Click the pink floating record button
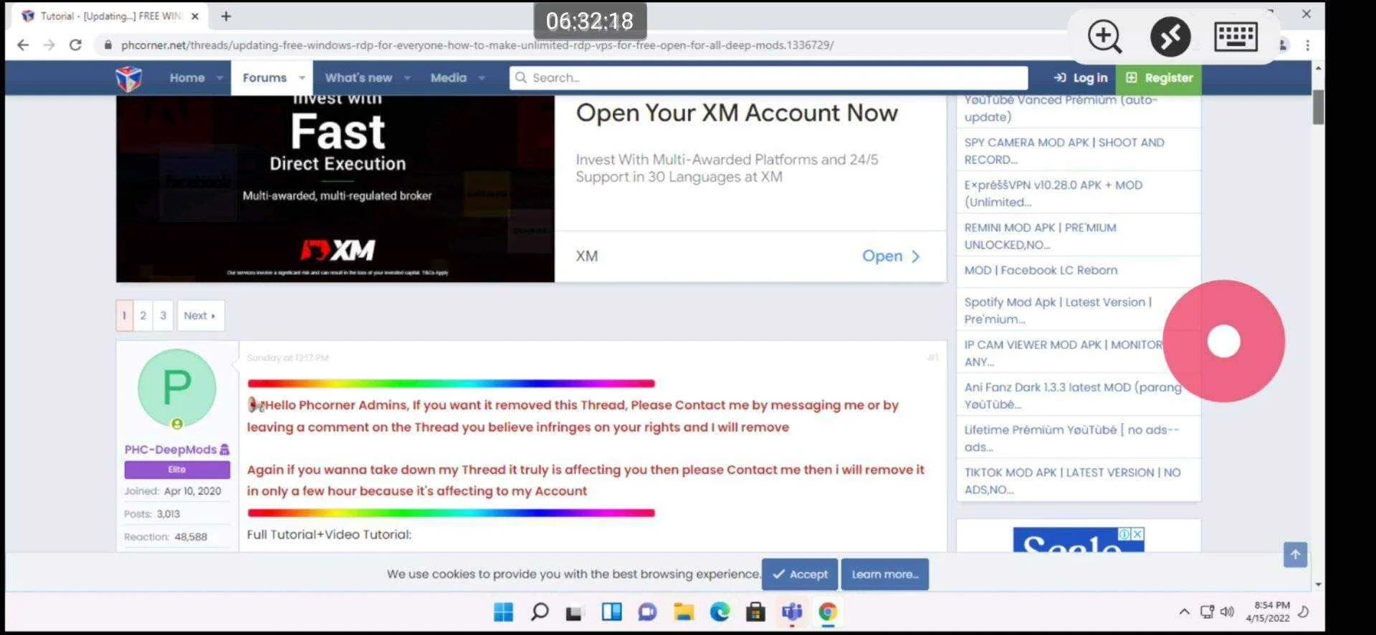 (1223, 341)
